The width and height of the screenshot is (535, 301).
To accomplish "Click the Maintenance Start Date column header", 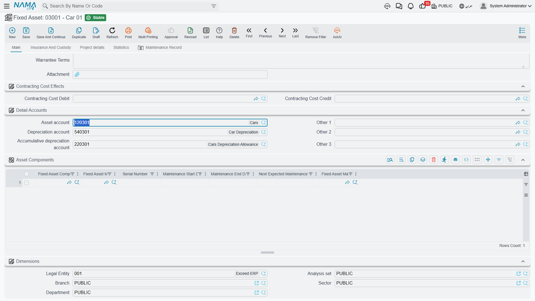I will [180, 174].
